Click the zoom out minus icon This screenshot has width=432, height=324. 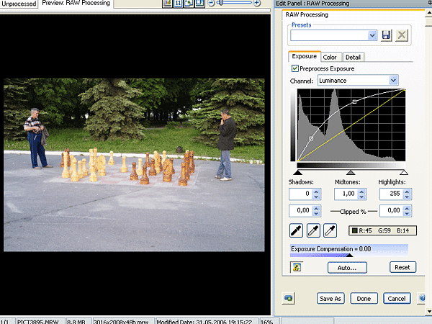[x=211, y=4]
